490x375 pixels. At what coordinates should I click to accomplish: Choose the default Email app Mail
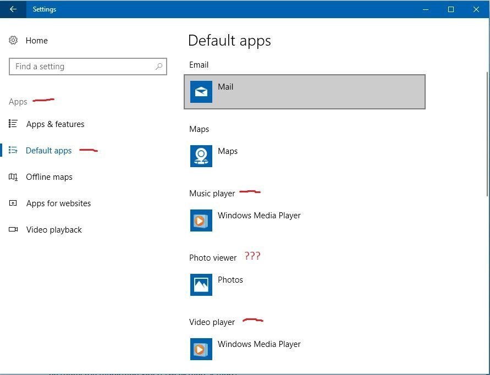pyautogui.click(x=305, y=92)
